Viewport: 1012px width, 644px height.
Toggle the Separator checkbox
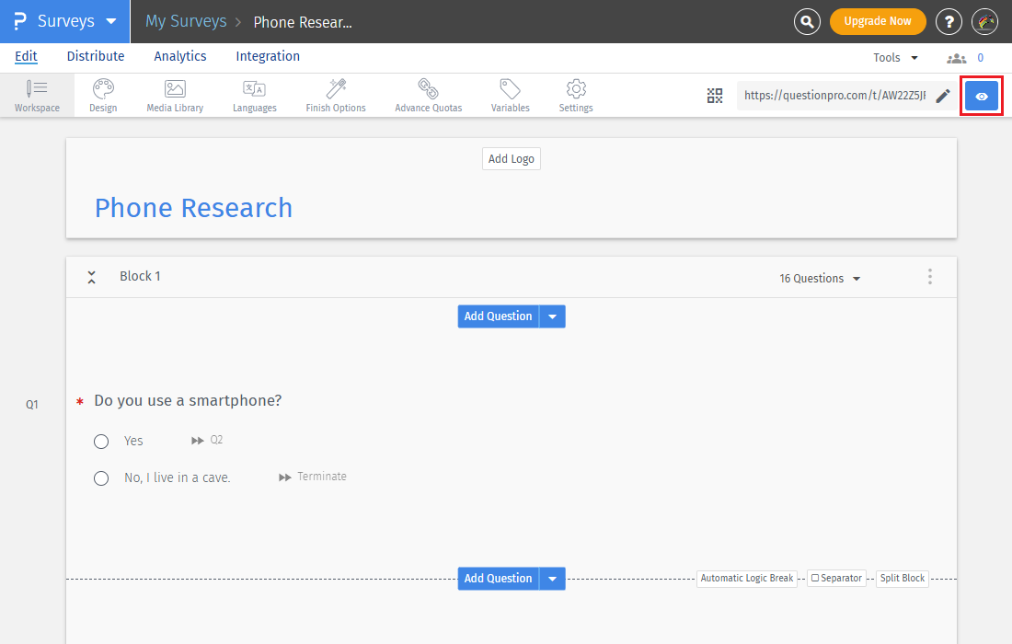pyautogui.click(x=815, y=578)
